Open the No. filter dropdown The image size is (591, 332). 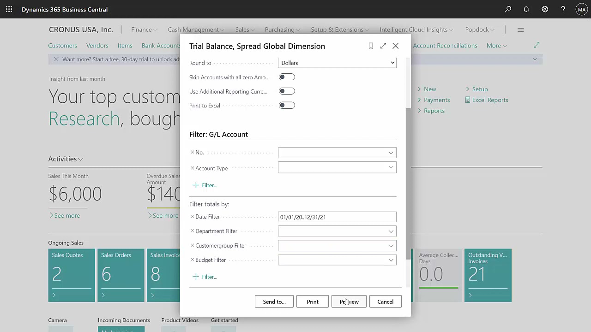point(391,153)
